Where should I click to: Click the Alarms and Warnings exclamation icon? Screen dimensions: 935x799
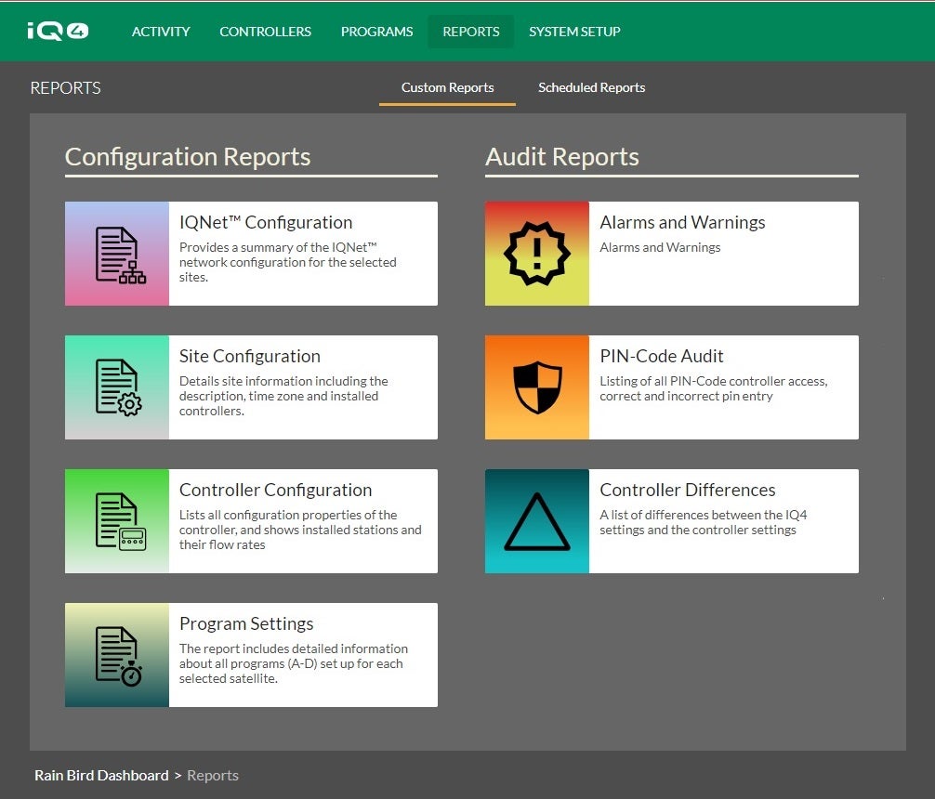[537, 254]
